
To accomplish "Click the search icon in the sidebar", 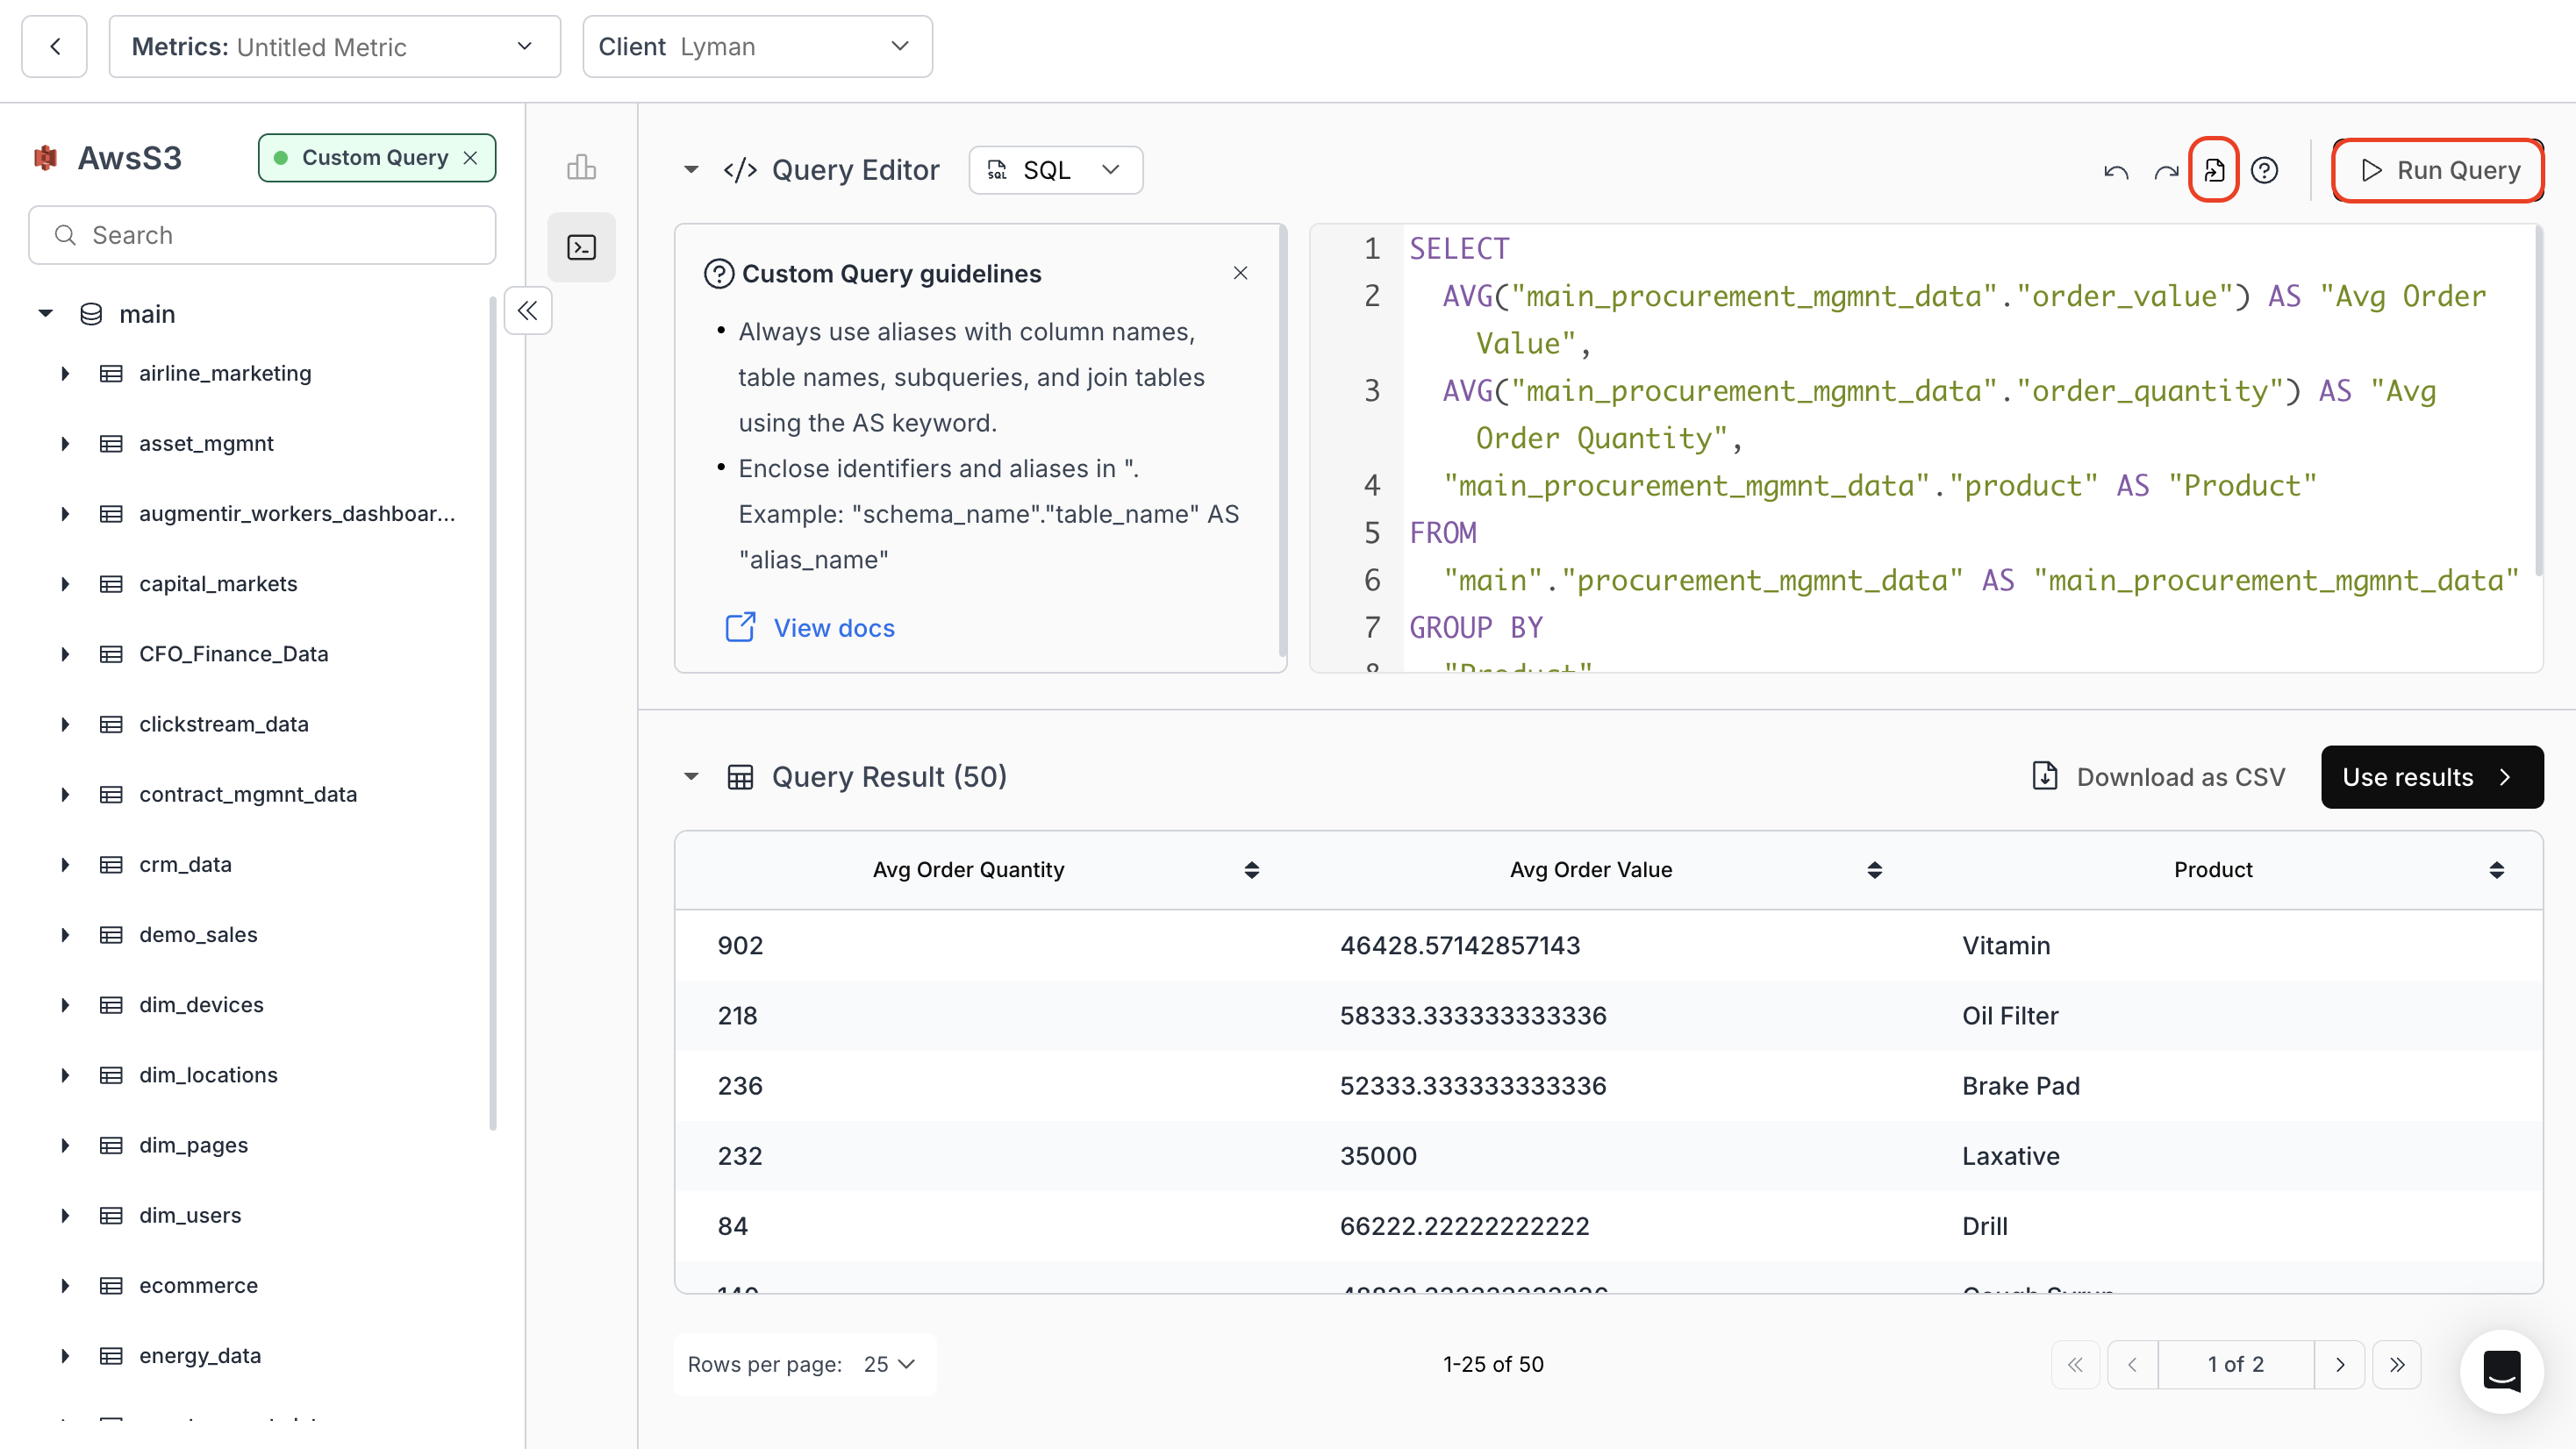I will [67, 235].
